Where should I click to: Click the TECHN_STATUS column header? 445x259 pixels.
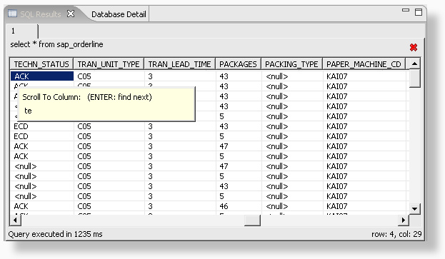[x=41, y=64]
